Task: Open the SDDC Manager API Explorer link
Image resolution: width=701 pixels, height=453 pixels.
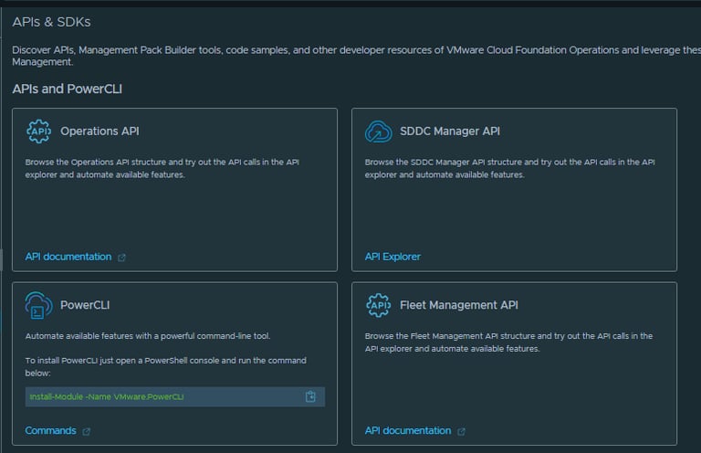Action: [x=392, y=257]
